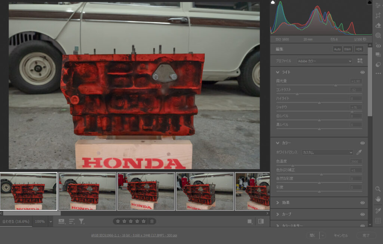Pick the white balance eyedropper beside カスタム
The image size is (383, 244).
point(359,152)
